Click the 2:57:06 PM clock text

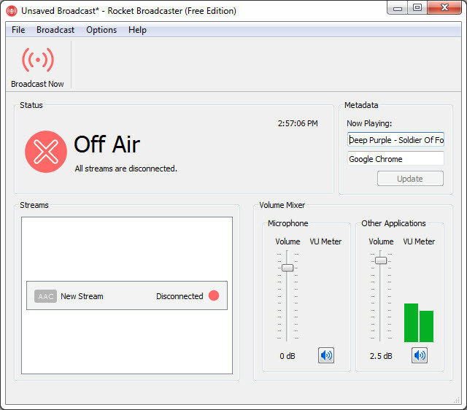(298, 123)
